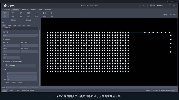Save the project with 保存
The image size is (179, 100).
pyautogui.click(x=153, y=6)
